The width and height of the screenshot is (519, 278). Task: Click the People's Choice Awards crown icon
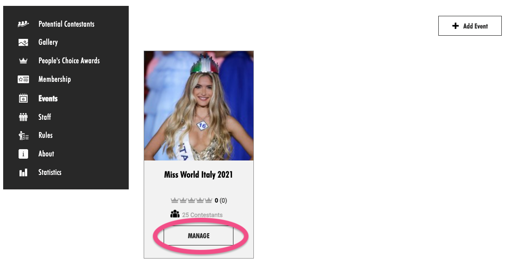pos(23,61)
